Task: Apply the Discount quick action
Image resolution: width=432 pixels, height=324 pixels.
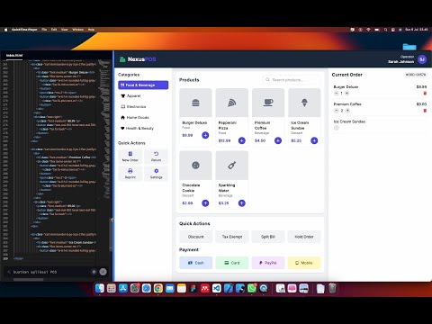Action: click(x=196, y=237)
